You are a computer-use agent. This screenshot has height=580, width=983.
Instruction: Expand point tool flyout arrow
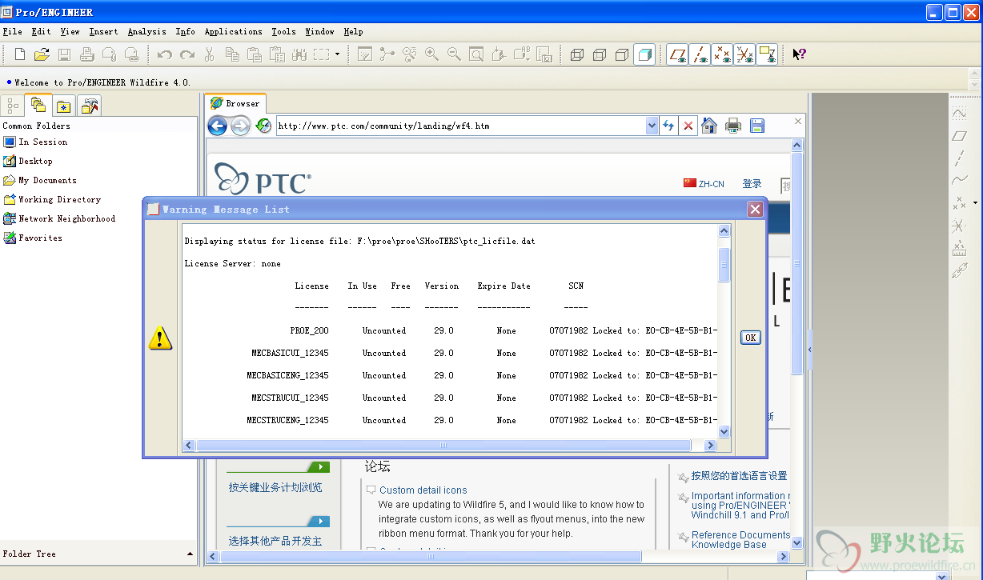(975, 202)
